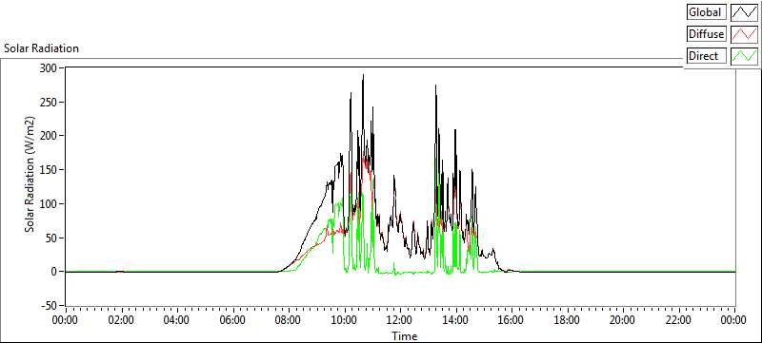762x343 pixels.
Task: Click the x-axis time label 04:00
Action: coord(177,320)
